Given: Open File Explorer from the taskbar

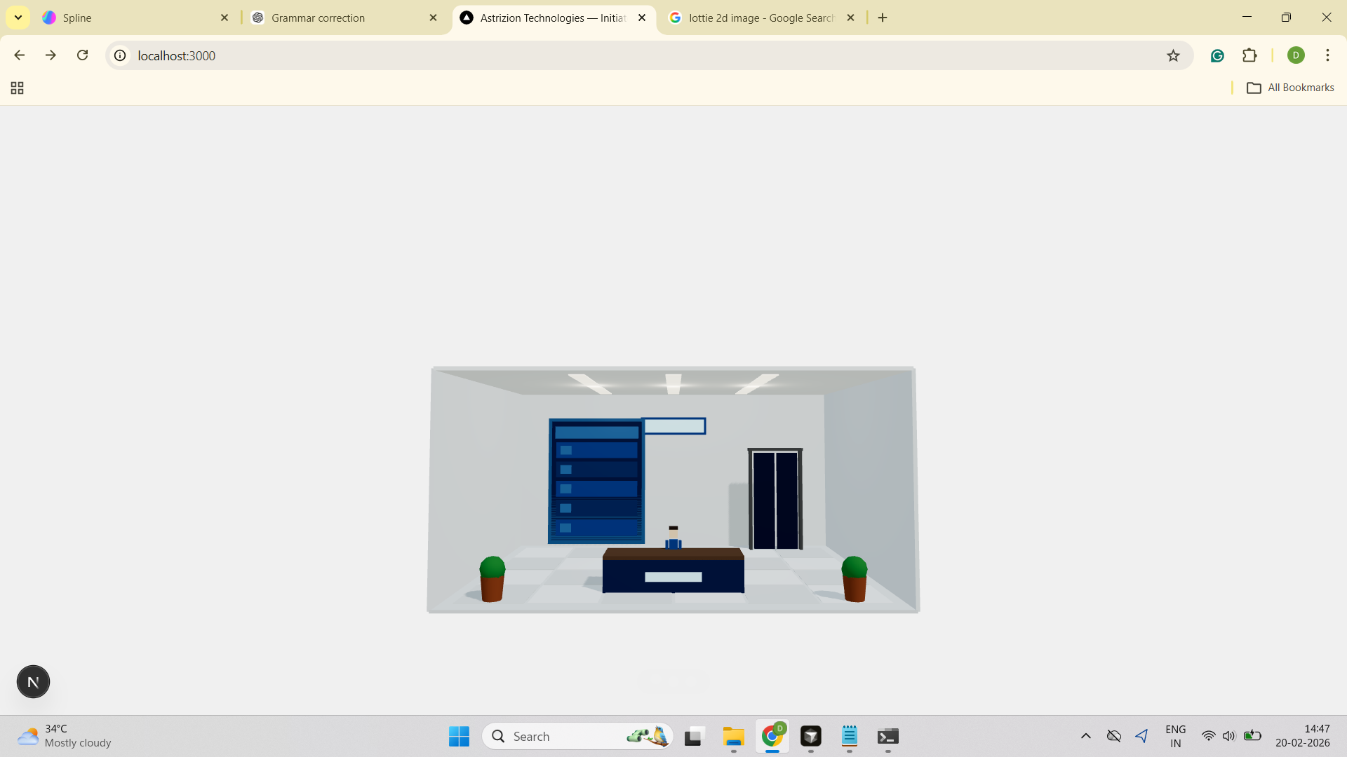Looking at the screenshot, I should 733,736.
